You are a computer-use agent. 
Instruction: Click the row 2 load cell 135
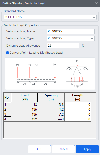[25, 109]
